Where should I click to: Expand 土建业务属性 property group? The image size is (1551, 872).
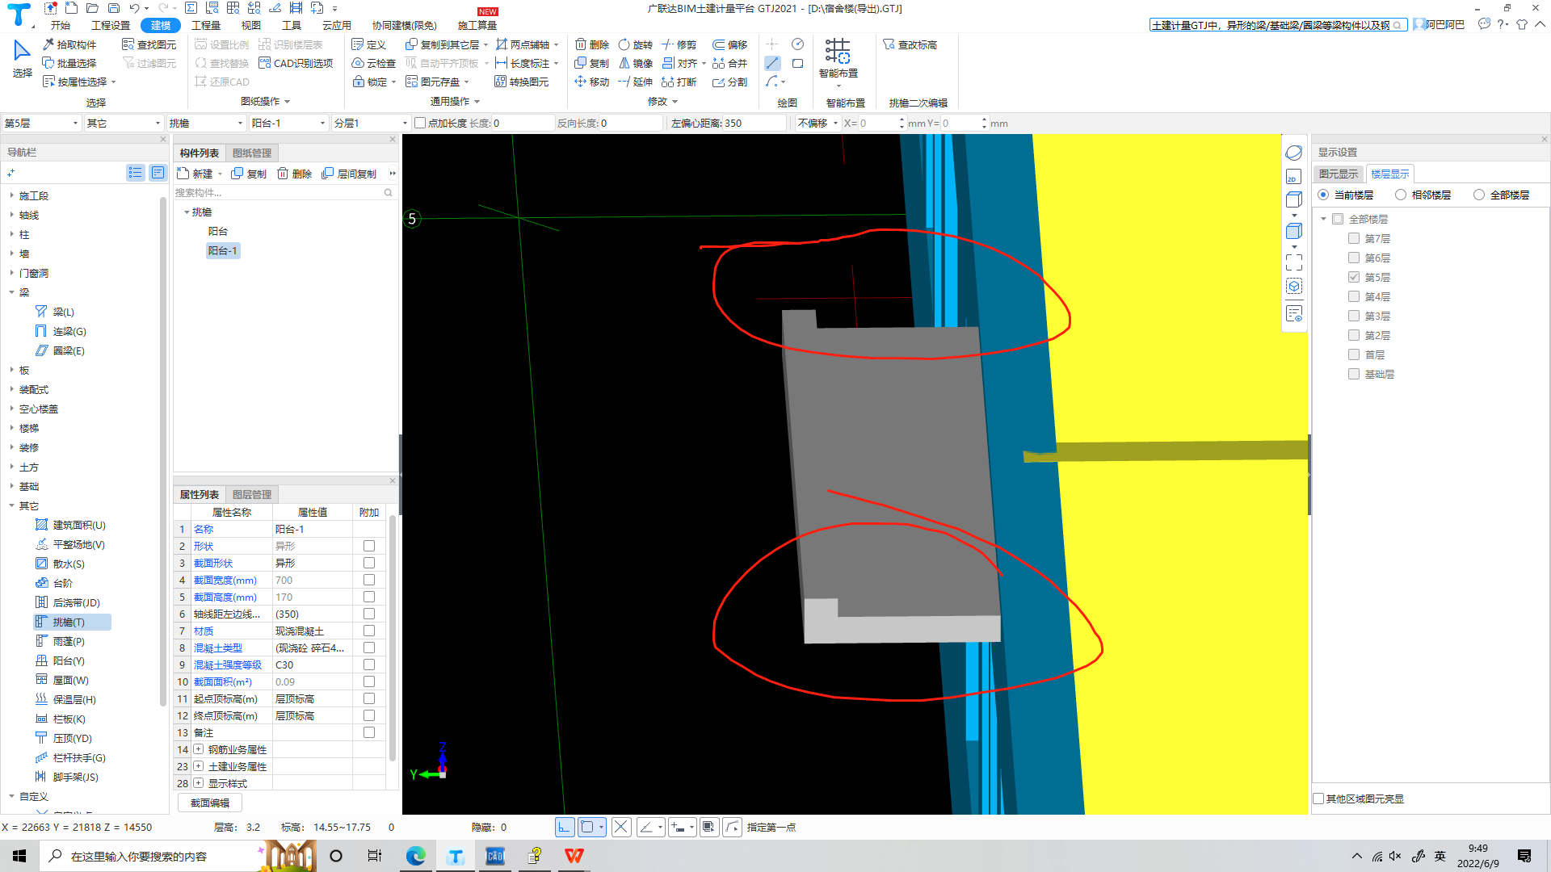click(198, 766)
